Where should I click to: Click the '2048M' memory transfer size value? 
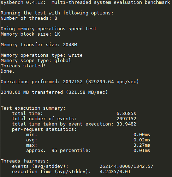coord(70,45)
